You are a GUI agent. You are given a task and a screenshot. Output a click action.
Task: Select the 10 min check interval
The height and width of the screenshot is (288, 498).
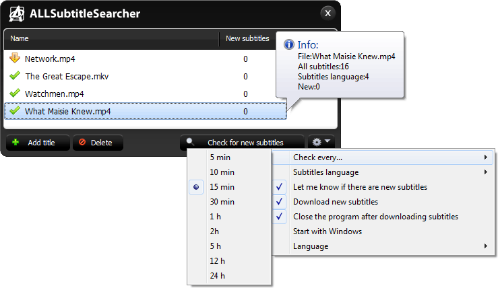(229, 172)
